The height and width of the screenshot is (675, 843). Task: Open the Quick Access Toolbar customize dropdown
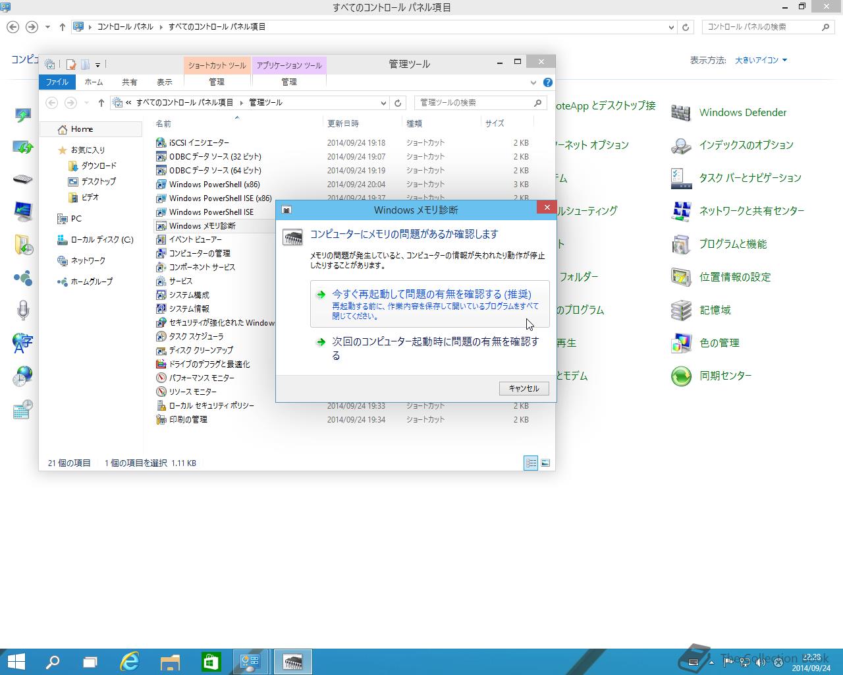97,65
